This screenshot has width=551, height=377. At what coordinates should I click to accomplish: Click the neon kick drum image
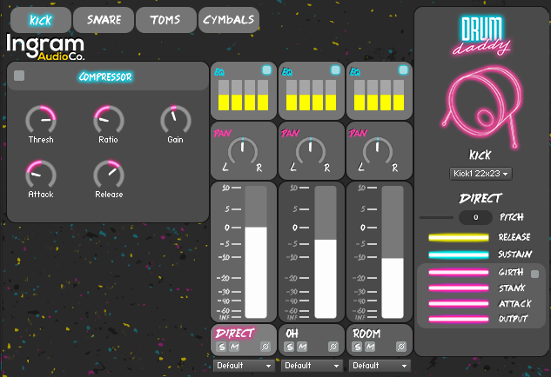pos(481,106)
